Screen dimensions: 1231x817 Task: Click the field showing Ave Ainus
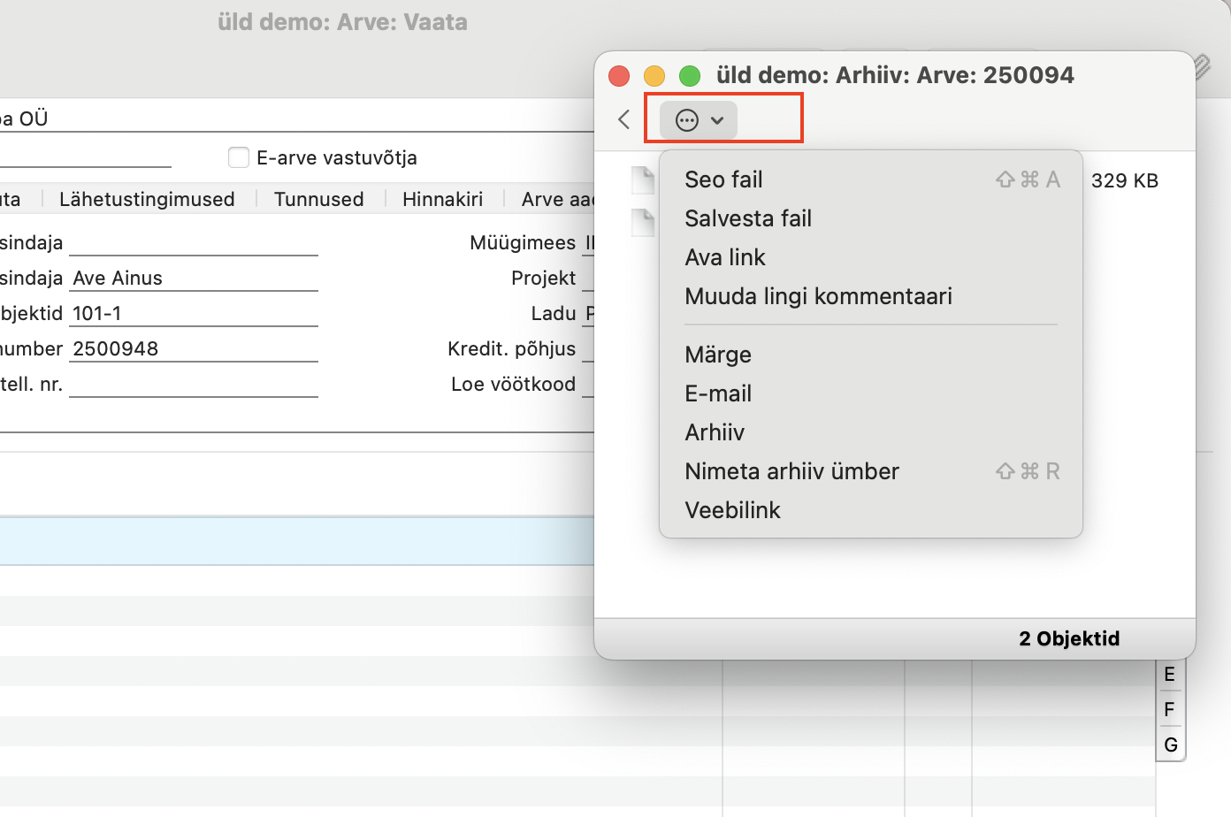click(x=193, y=279)
